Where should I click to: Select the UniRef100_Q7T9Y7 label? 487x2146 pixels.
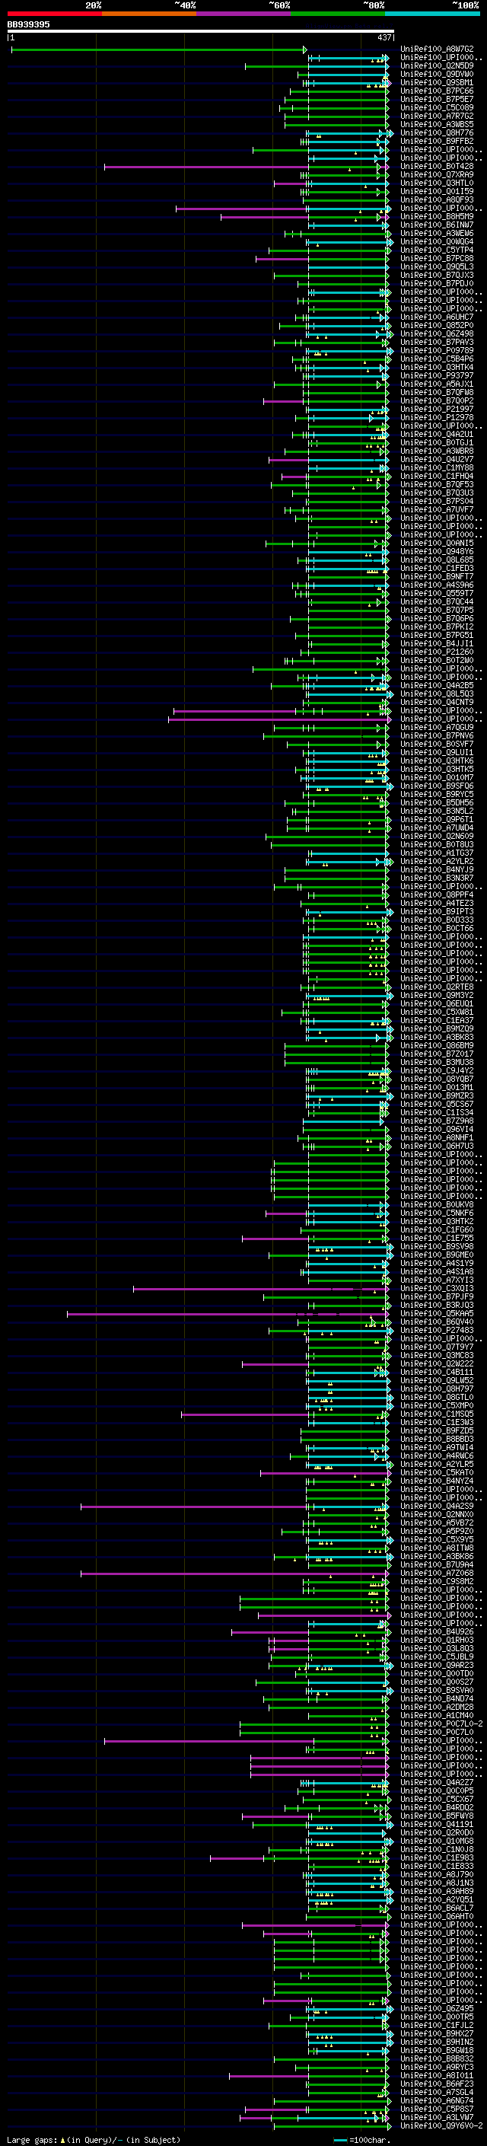point(437,1348)
